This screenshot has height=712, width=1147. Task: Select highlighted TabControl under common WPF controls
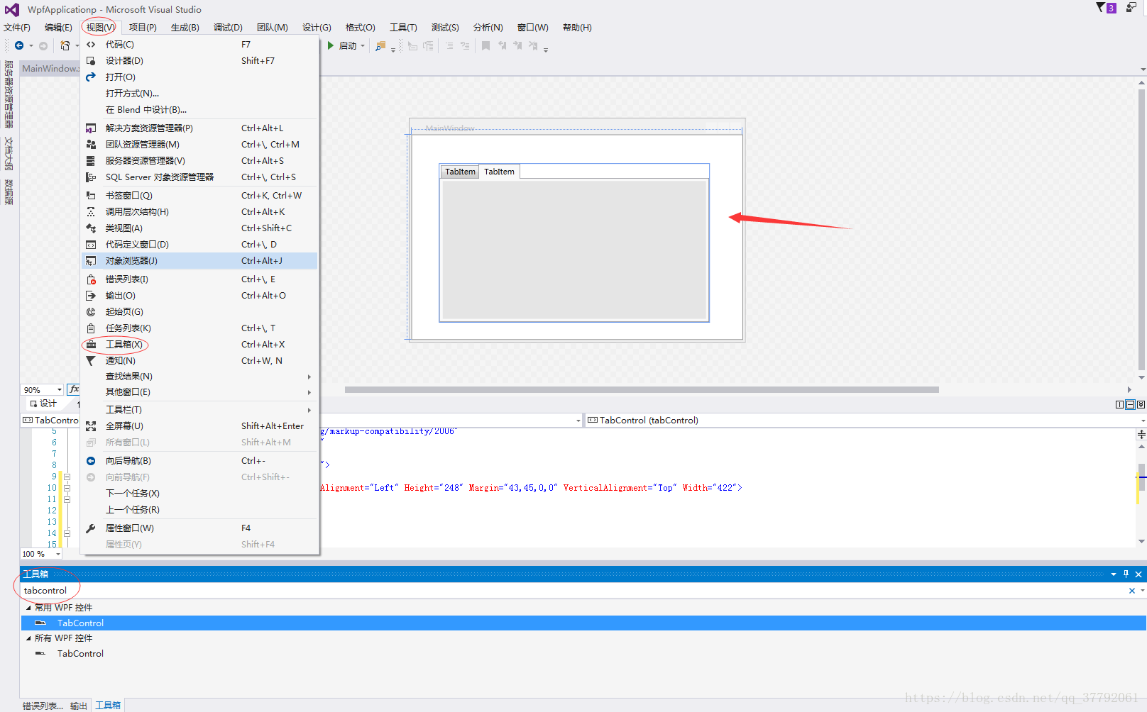(583, 623)
